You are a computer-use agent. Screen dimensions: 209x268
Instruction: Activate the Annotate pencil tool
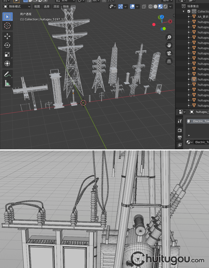(8, 74)
